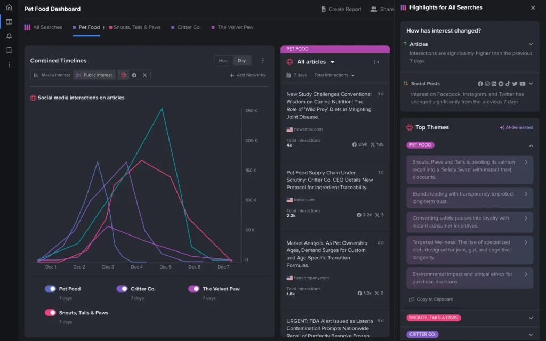The width and height of the screenshot is (546, 341).
Task: Click Add Networks above the chart
Action: tap(247, 75)
